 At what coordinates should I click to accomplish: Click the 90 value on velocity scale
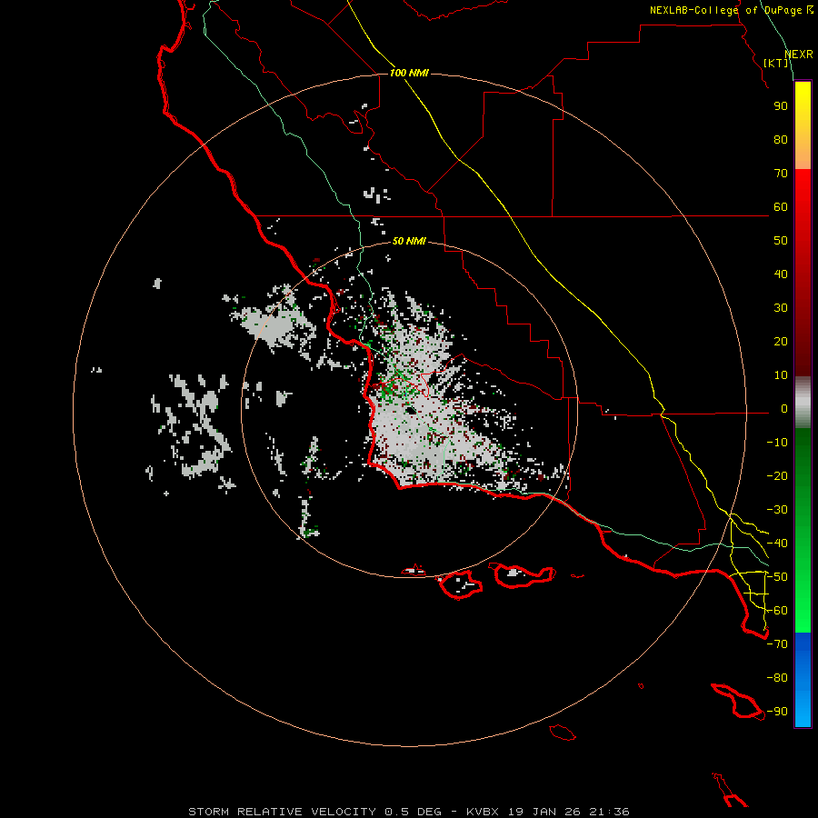(x=781, y=106)
